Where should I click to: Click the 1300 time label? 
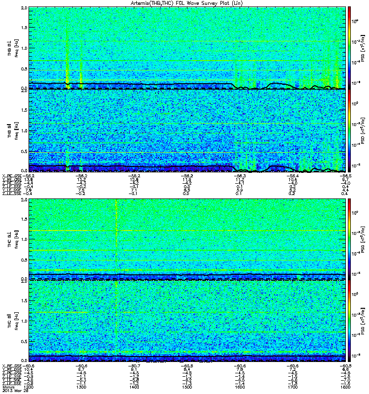81,387
